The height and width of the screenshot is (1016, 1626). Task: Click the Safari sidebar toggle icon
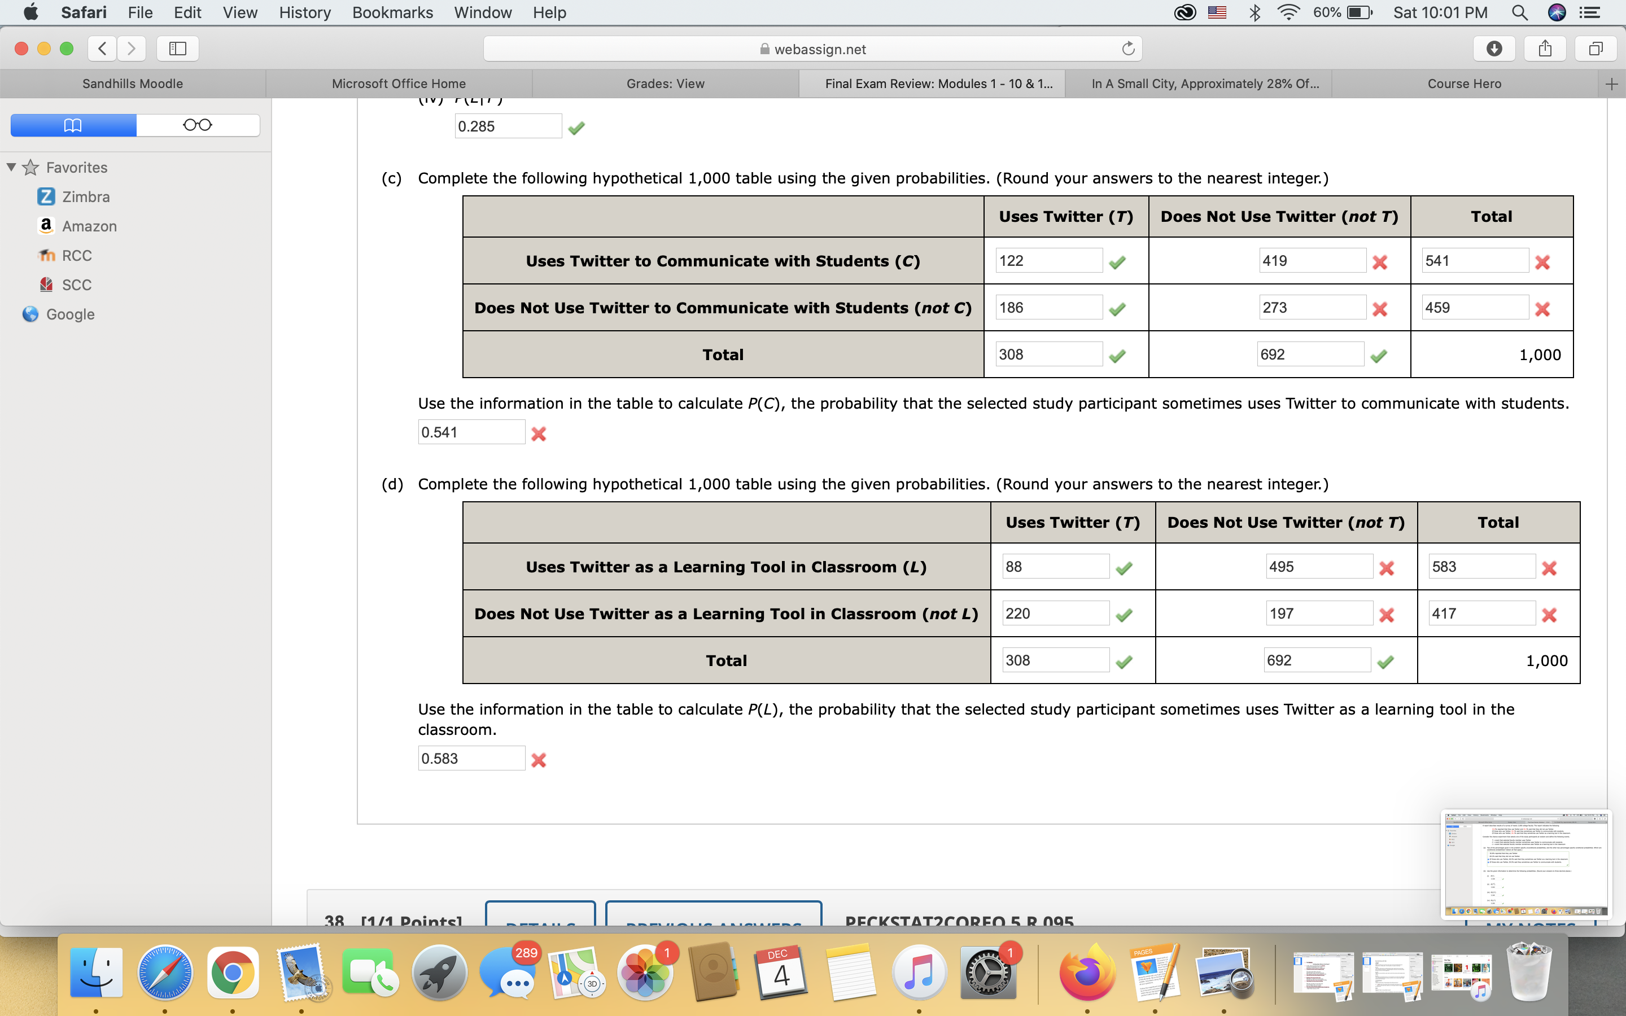pos(177,49)
